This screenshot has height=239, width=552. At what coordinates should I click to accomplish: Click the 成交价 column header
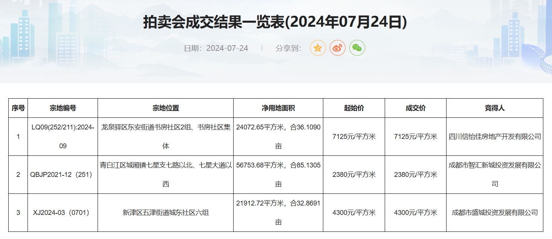click(x=416, y=108)
